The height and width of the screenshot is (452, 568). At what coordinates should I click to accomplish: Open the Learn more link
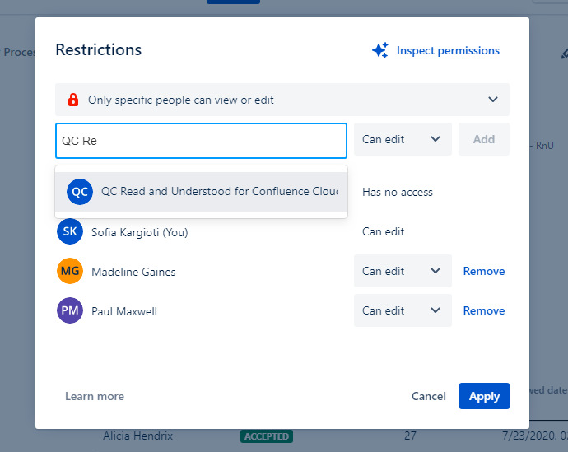click(95, 397)
